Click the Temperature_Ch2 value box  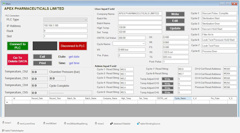pyautogui.click(x=39, y=72)
